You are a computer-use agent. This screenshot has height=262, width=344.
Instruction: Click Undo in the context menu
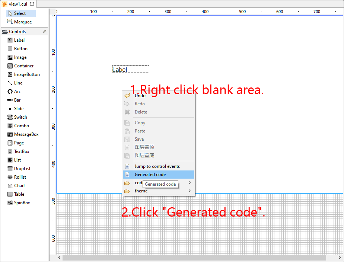140,95
